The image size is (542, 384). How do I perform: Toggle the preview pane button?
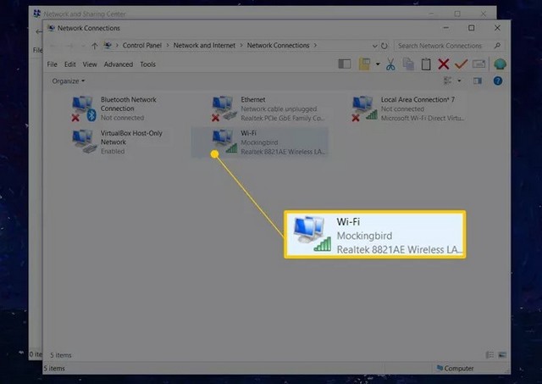coord(478,81)
